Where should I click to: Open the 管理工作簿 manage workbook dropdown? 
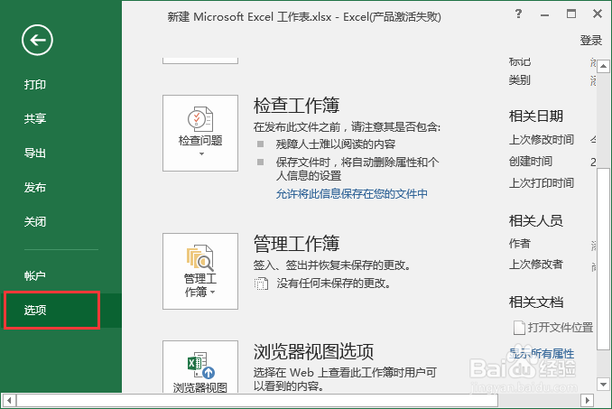200,271
